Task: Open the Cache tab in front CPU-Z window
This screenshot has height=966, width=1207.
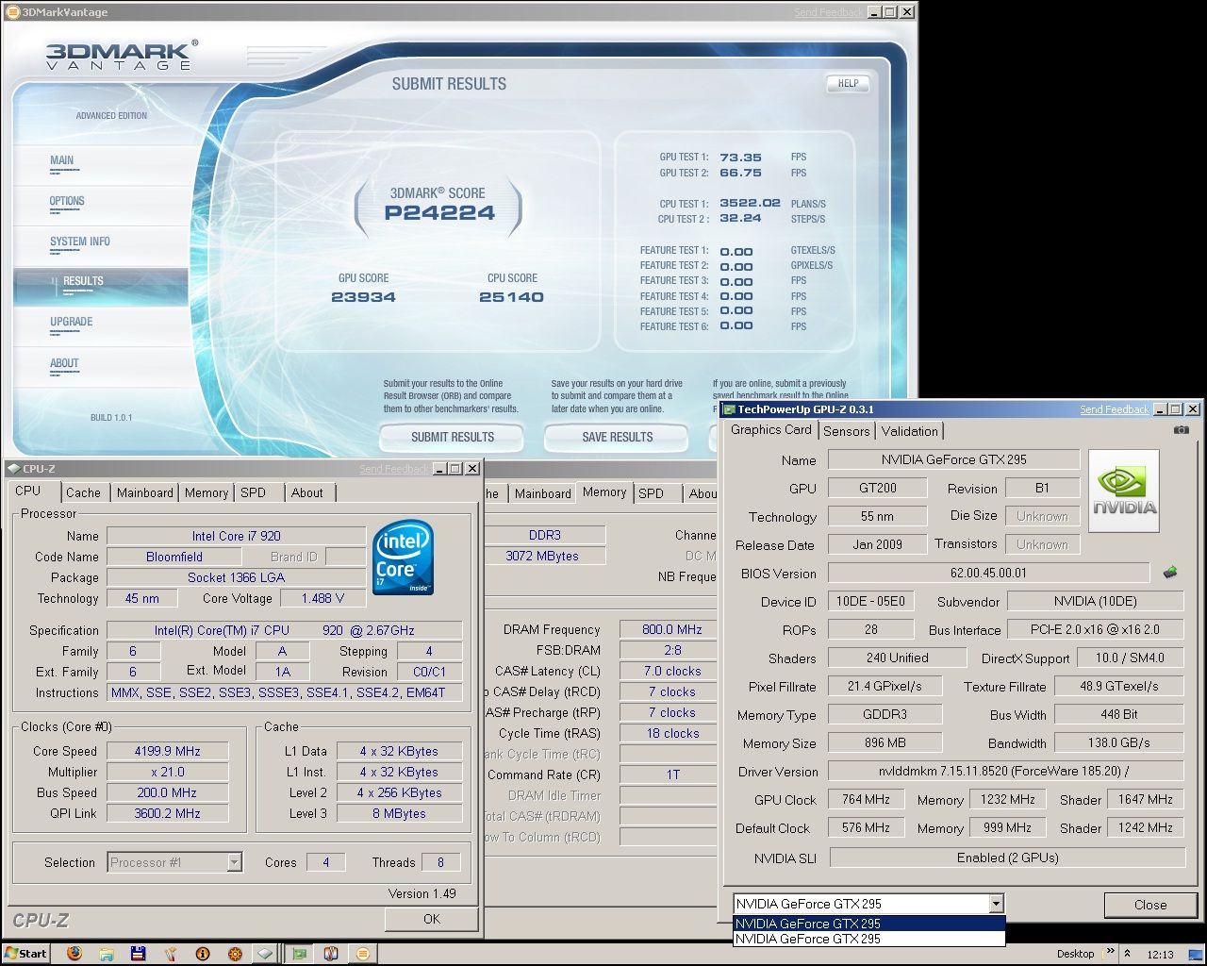Action: point(83,492)
